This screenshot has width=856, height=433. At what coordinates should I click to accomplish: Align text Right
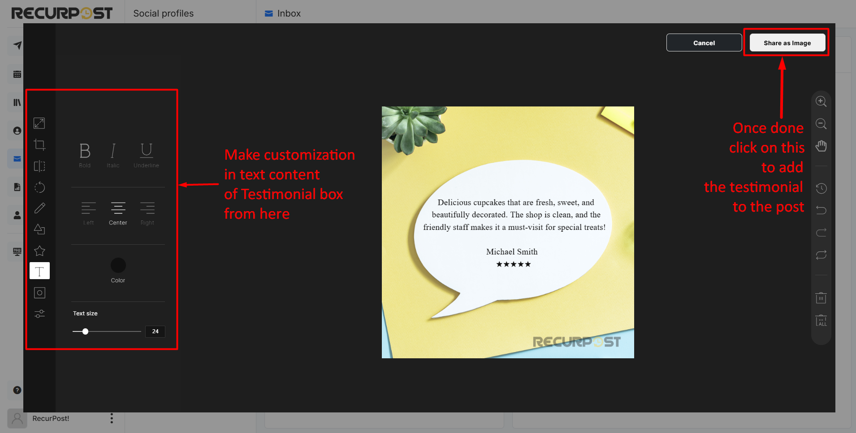[x=147, y=213]
